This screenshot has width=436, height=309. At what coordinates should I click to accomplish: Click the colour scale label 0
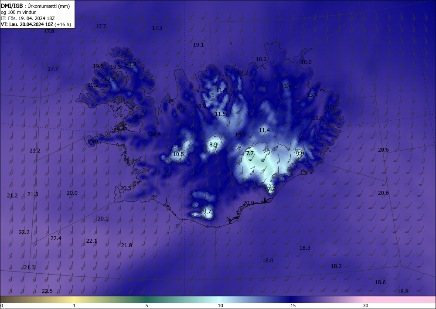click(2, 306)
